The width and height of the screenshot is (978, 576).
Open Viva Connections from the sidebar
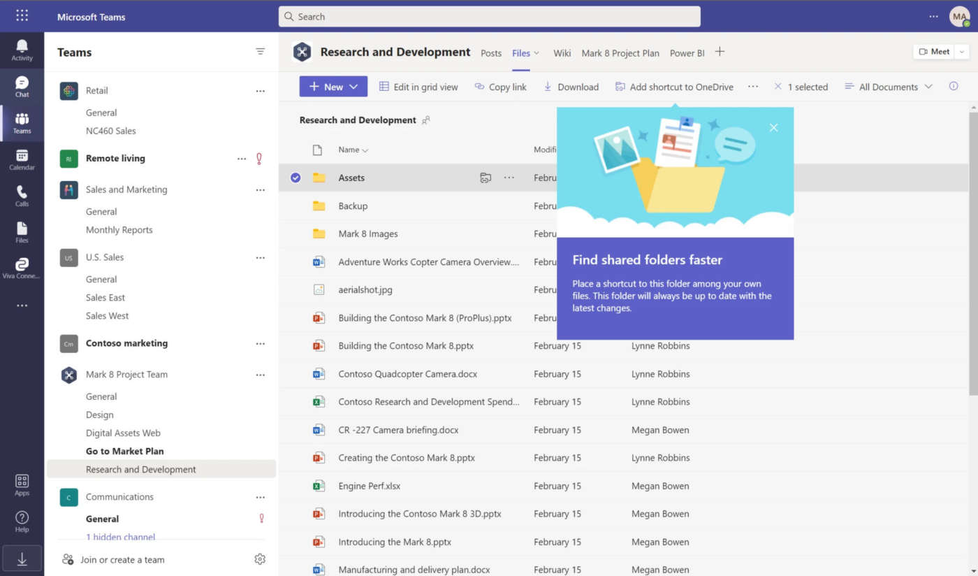[22, 266]
